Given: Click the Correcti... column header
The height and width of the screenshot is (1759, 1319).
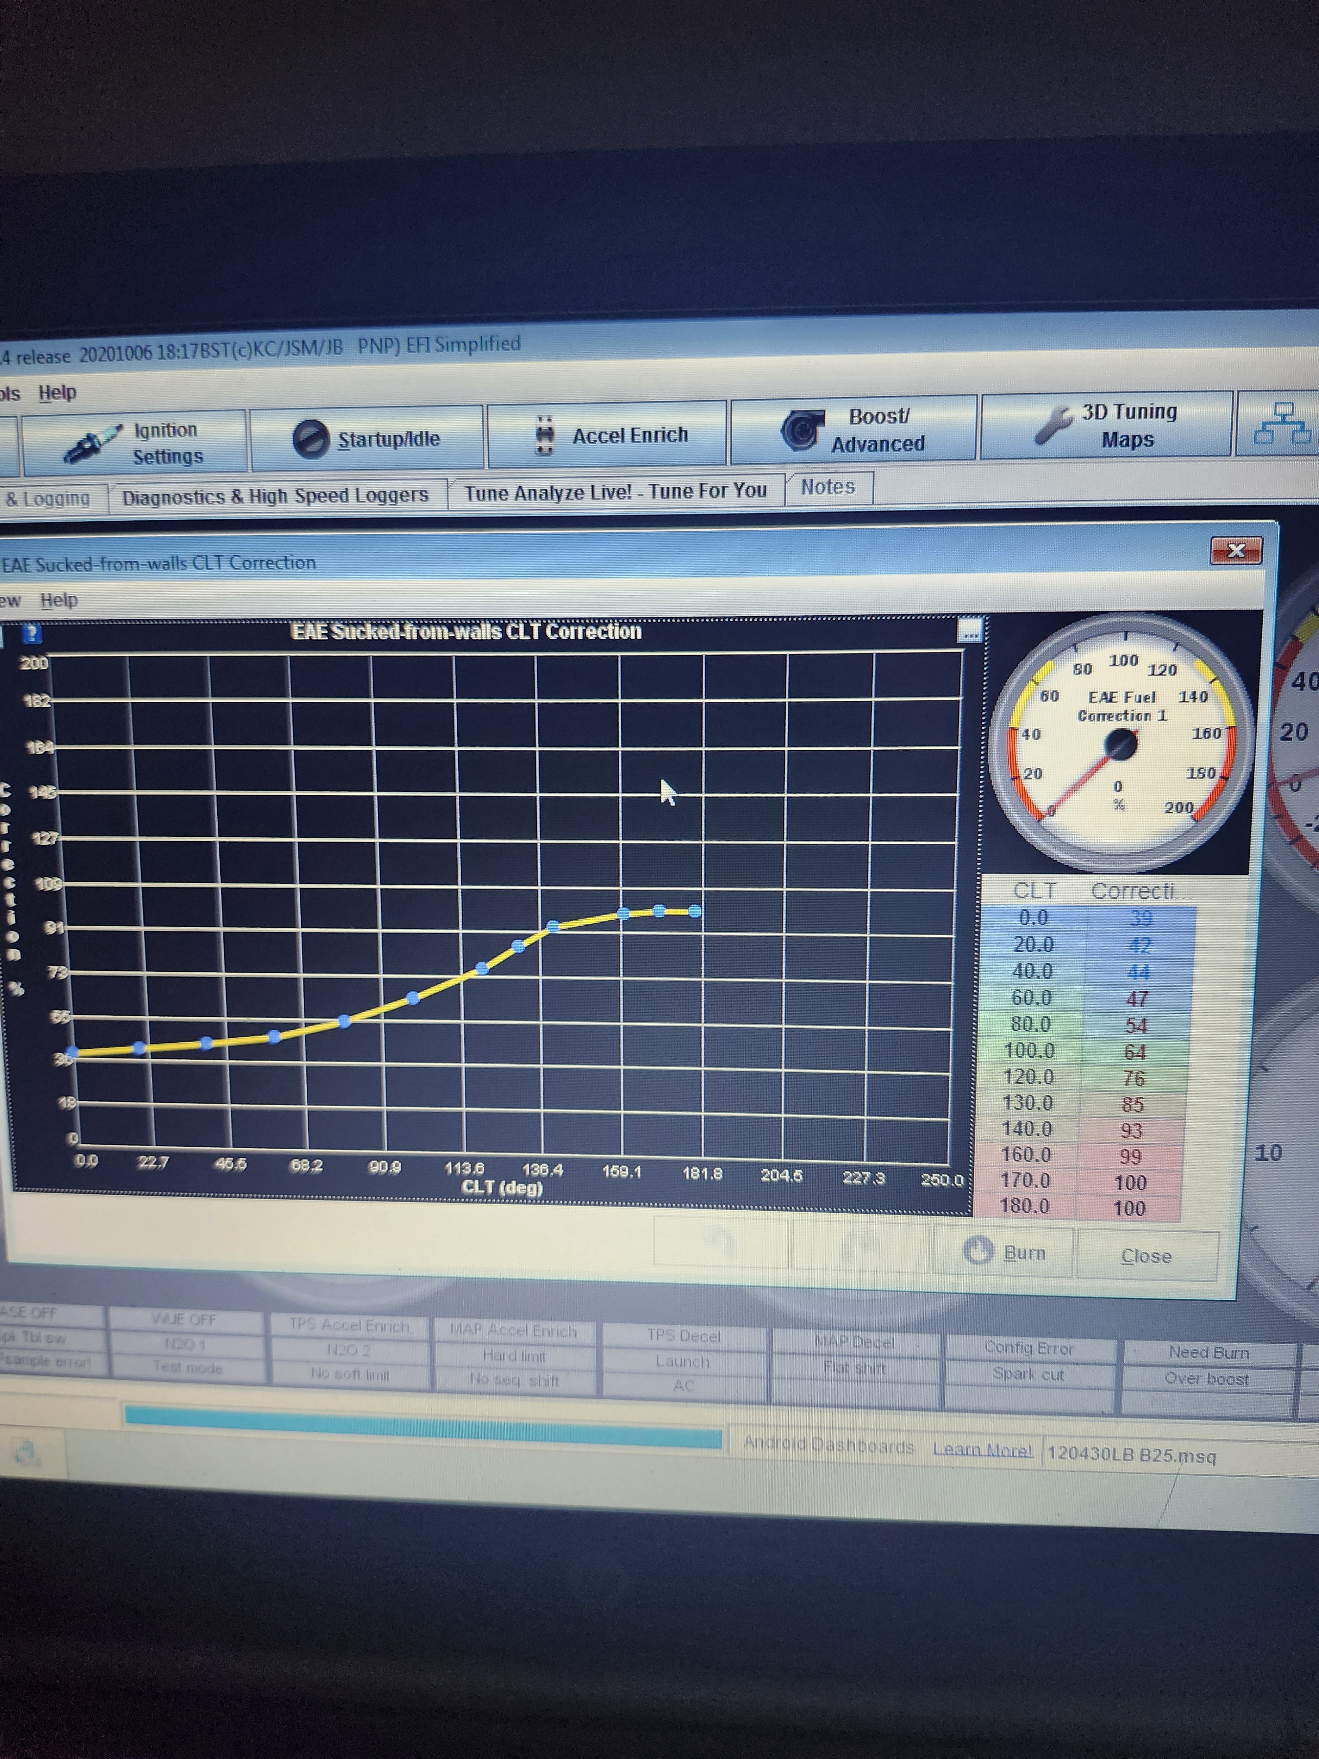Looking at the screenshot, I should click(1141, 892).
